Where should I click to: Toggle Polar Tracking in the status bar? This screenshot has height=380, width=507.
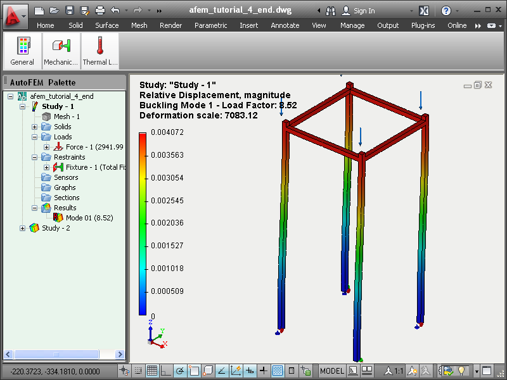pos(180,370)
